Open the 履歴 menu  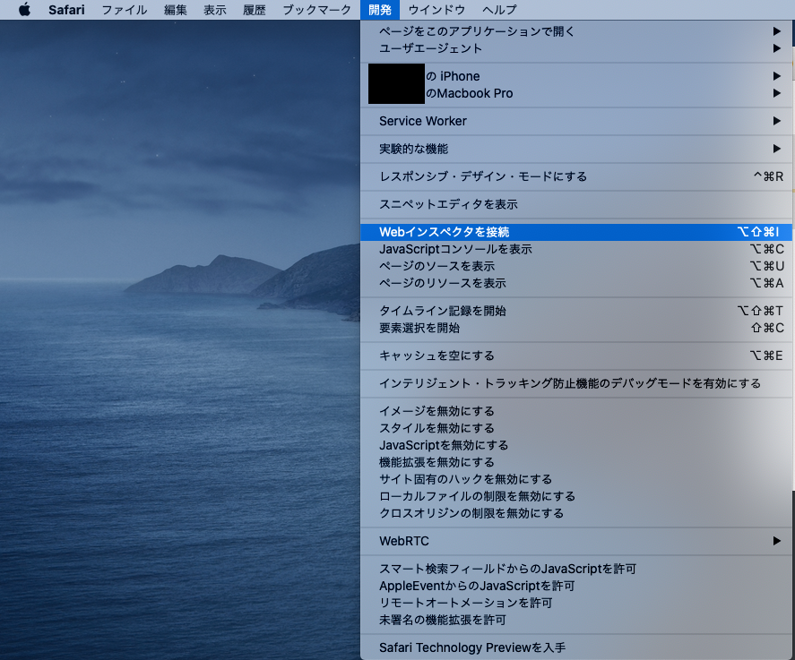click(254, 10)
